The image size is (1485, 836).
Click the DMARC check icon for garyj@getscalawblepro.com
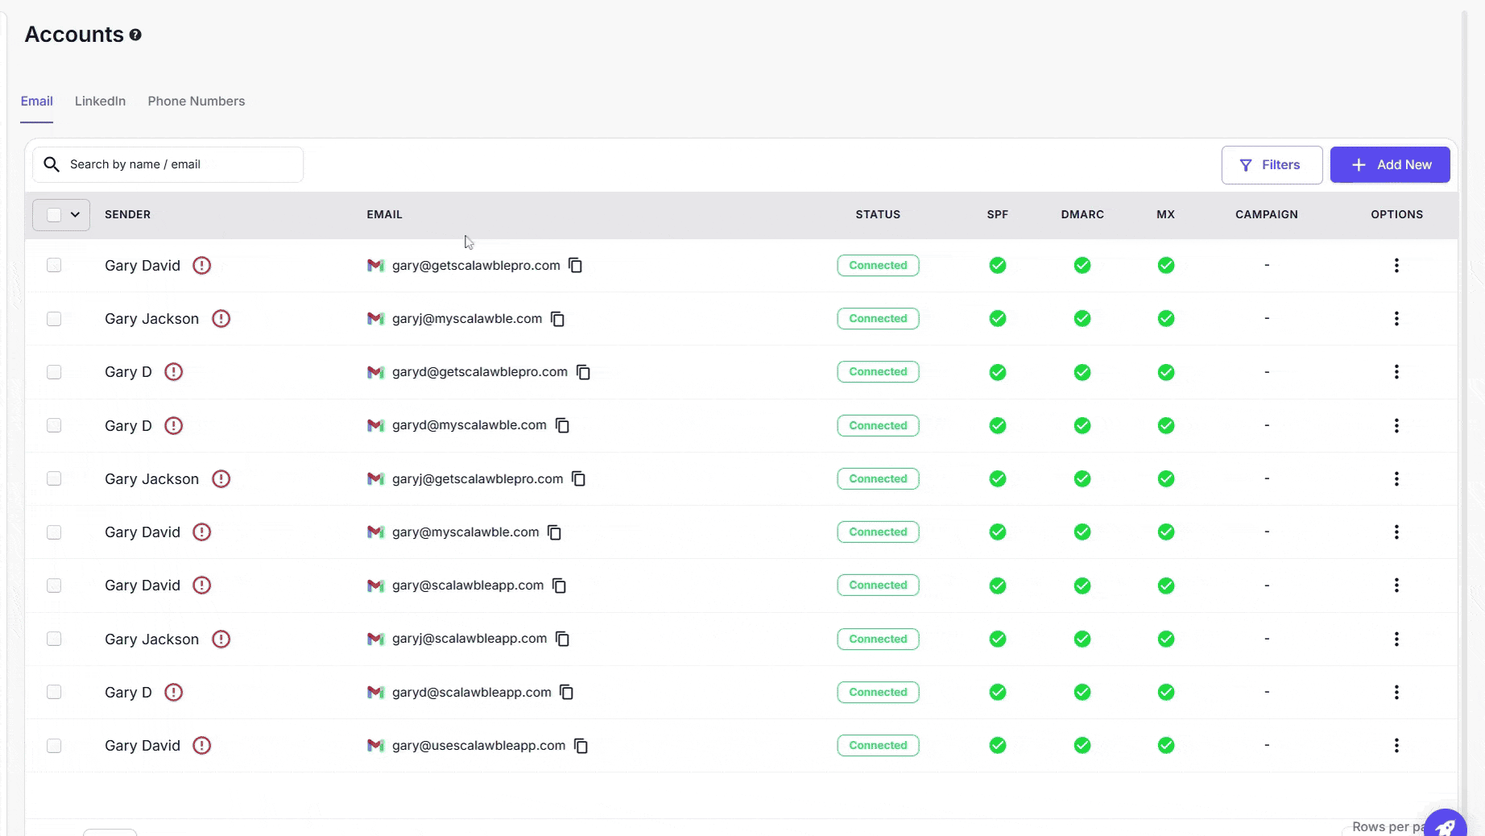(x=1082, y=479)
